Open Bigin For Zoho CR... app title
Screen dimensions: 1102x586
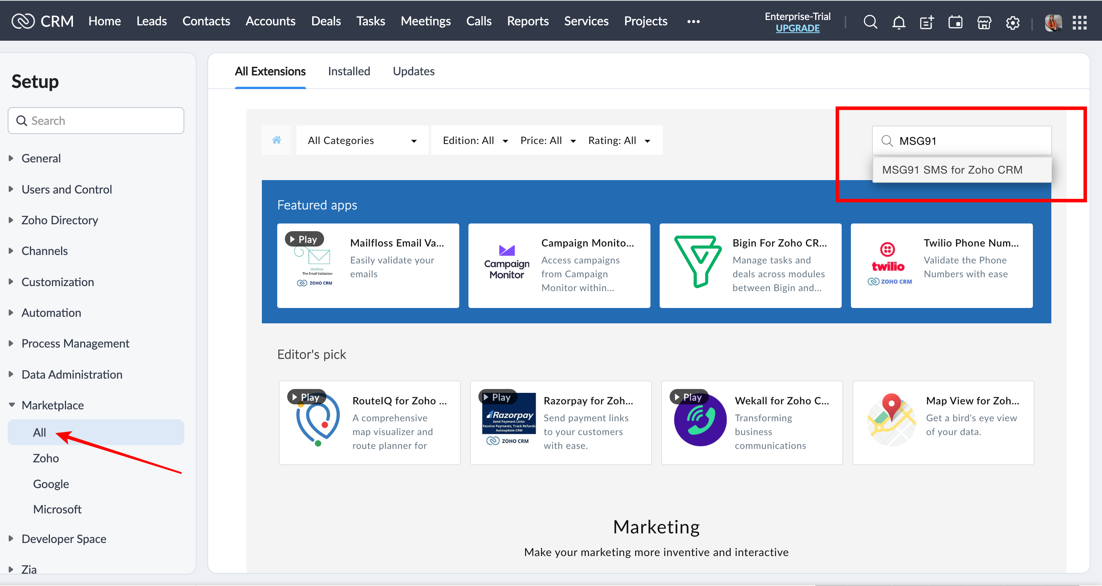tap(779, 243)
